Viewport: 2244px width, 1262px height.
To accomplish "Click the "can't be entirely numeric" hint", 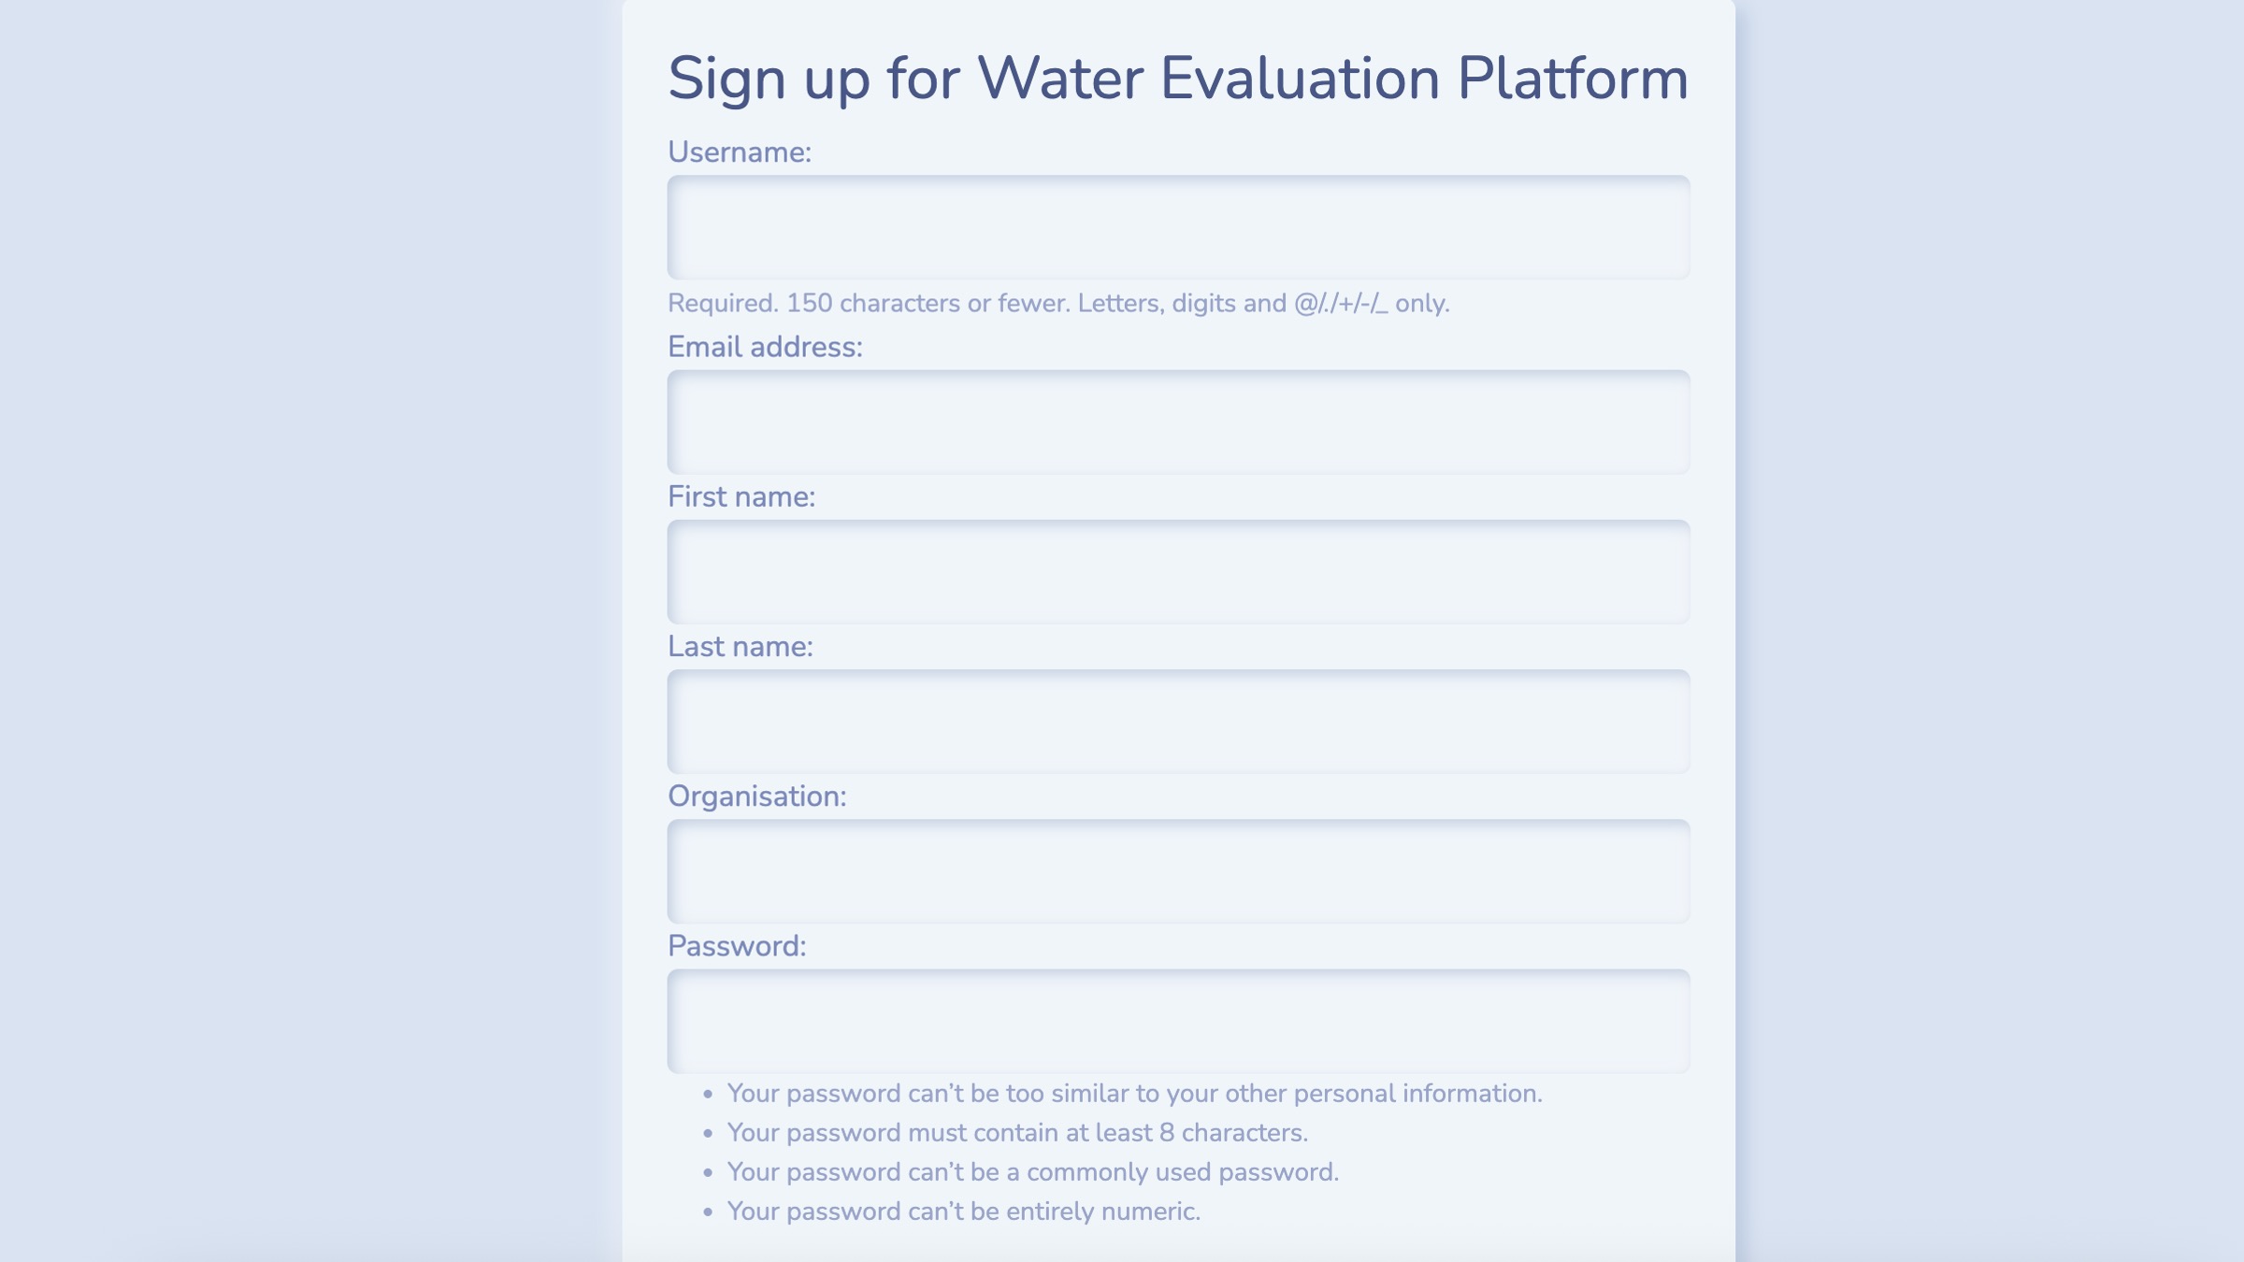I will coord(964,1212).
